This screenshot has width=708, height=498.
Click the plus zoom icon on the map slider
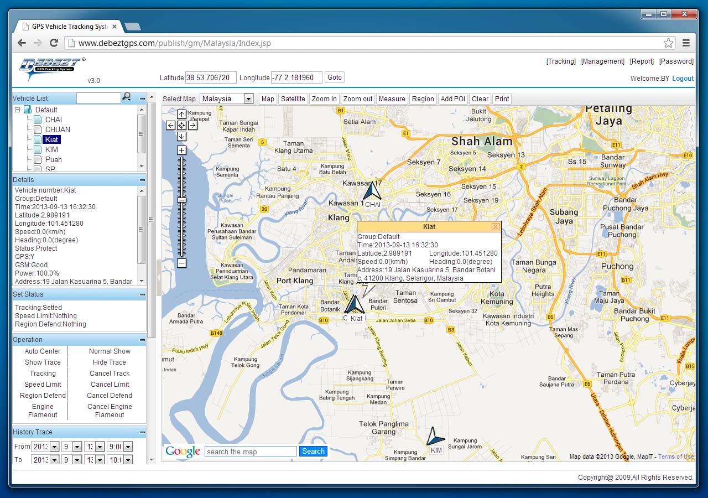point(181,150)
